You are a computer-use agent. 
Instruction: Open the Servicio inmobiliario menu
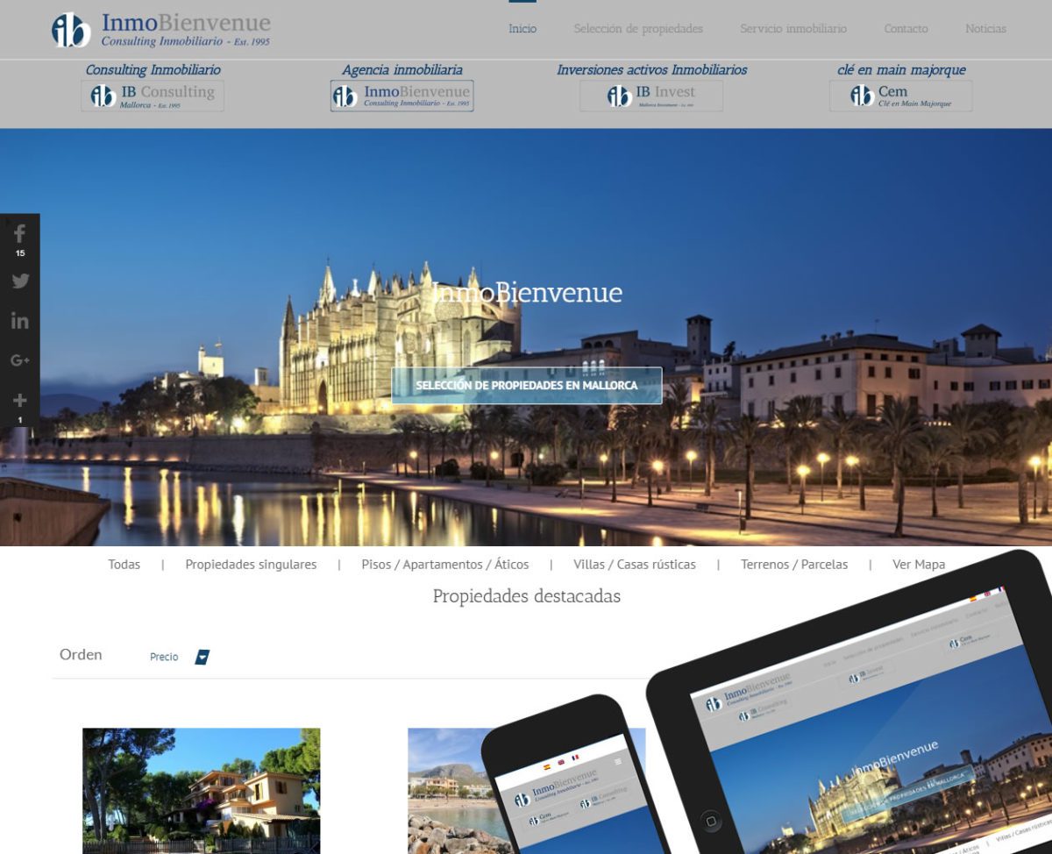(x=793, y=29)
